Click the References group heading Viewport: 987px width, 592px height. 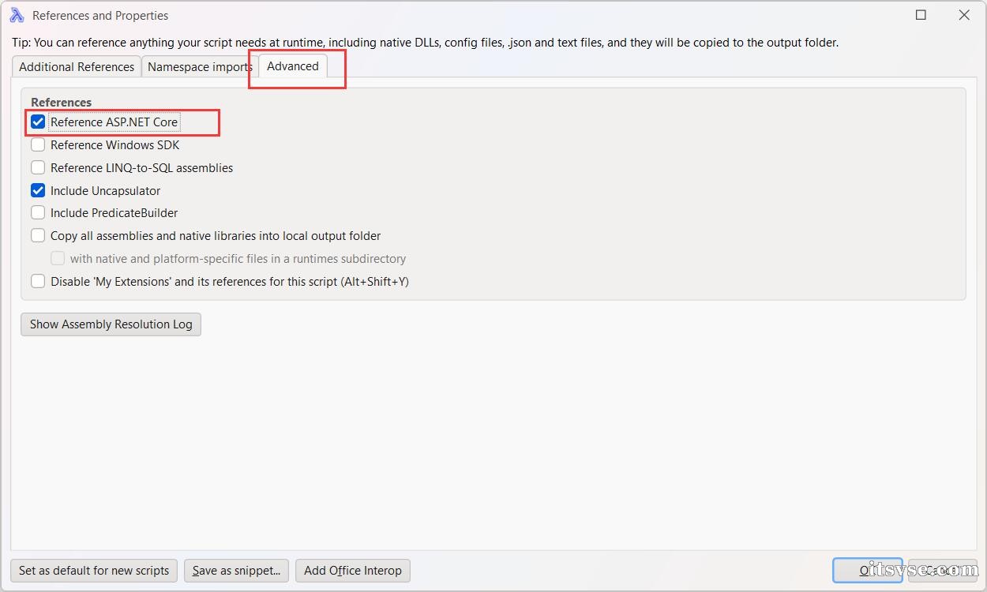62,103
